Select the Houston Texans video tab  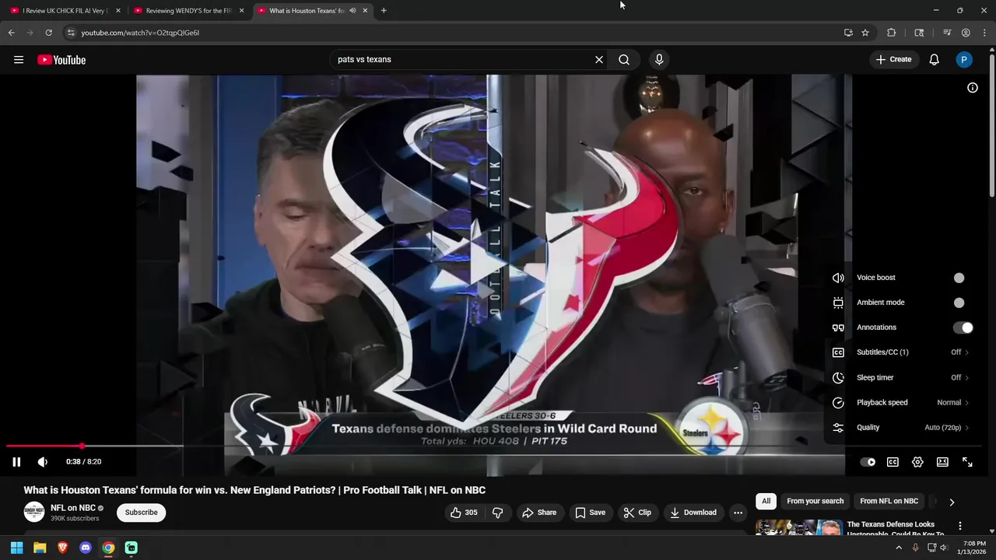pyautogui.click(x=306, y=11)
